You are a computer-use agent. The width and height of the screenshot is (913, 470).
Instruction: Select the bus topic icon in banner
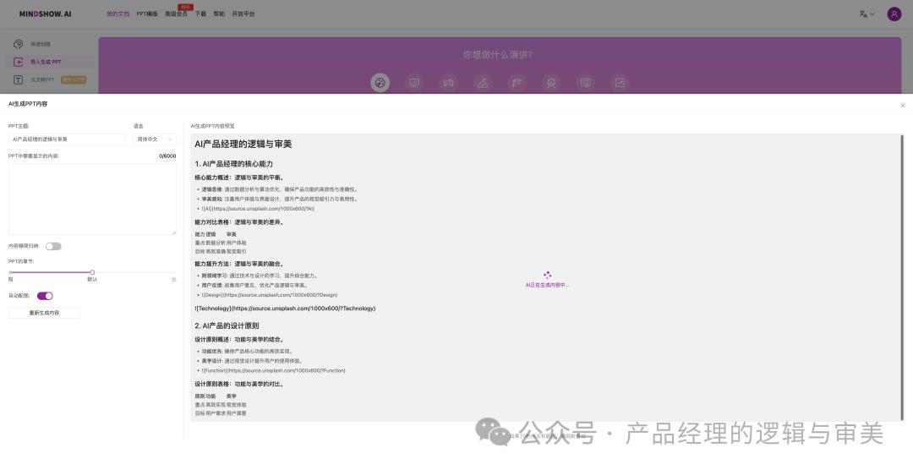(x=448, y=83)
